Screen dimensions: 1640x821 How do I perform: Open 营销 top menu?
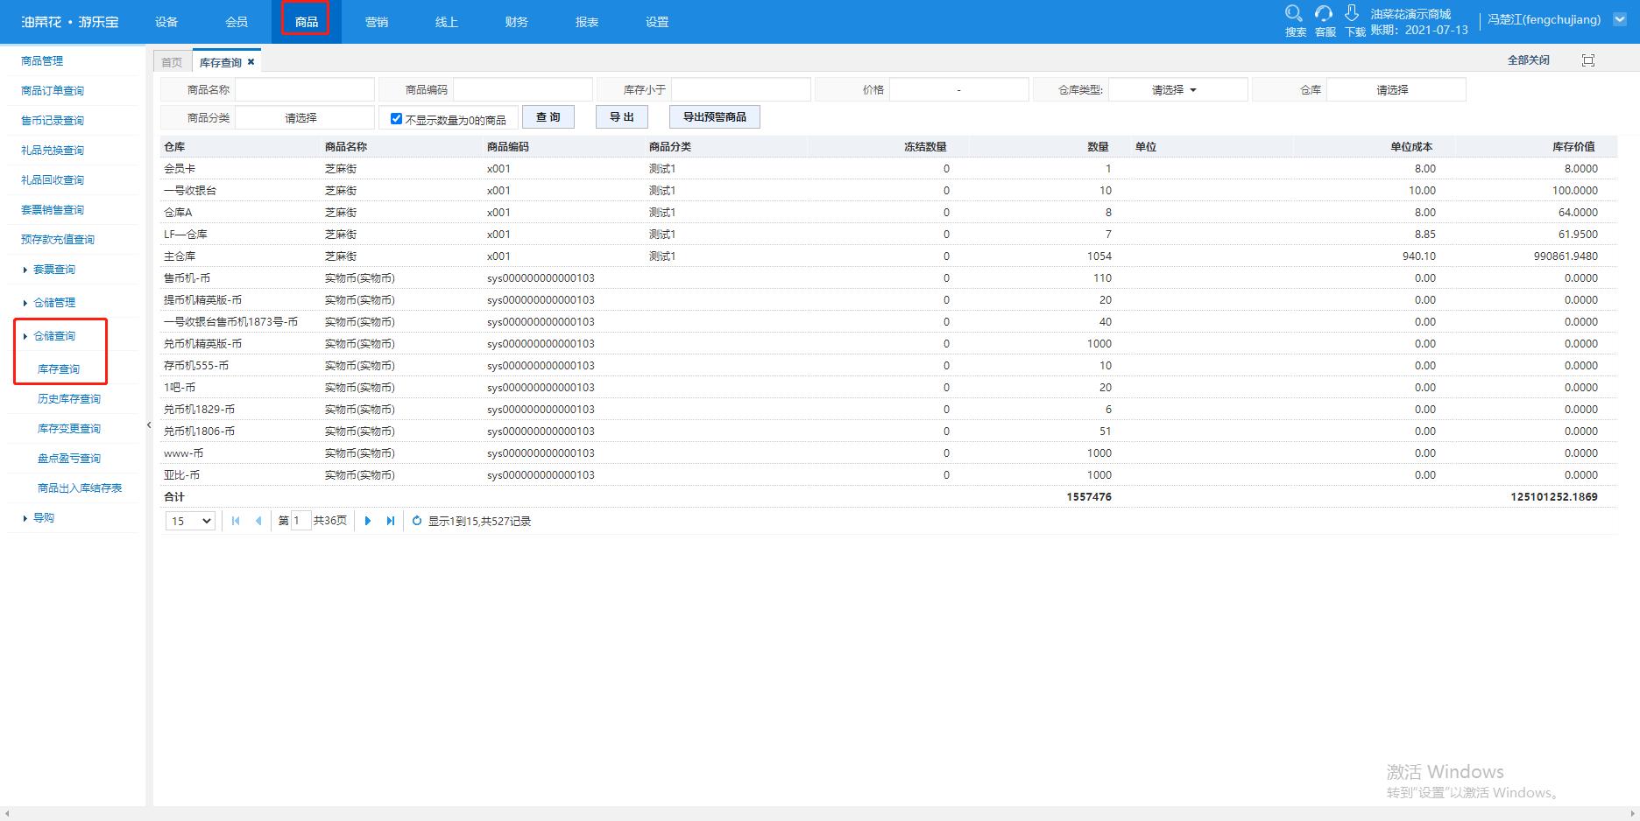pyautogui.click(x=377, y=22)
